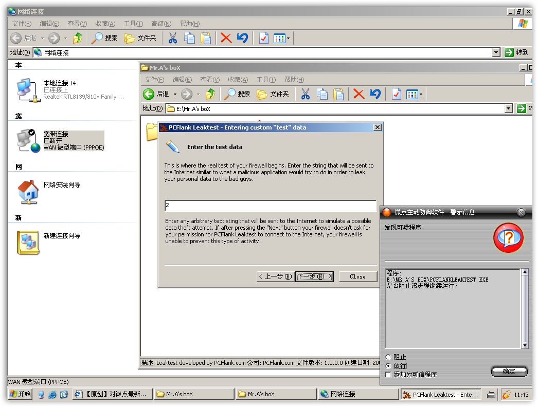Open Back history dropdown in 网络连接 toolbar

(43, 38)
